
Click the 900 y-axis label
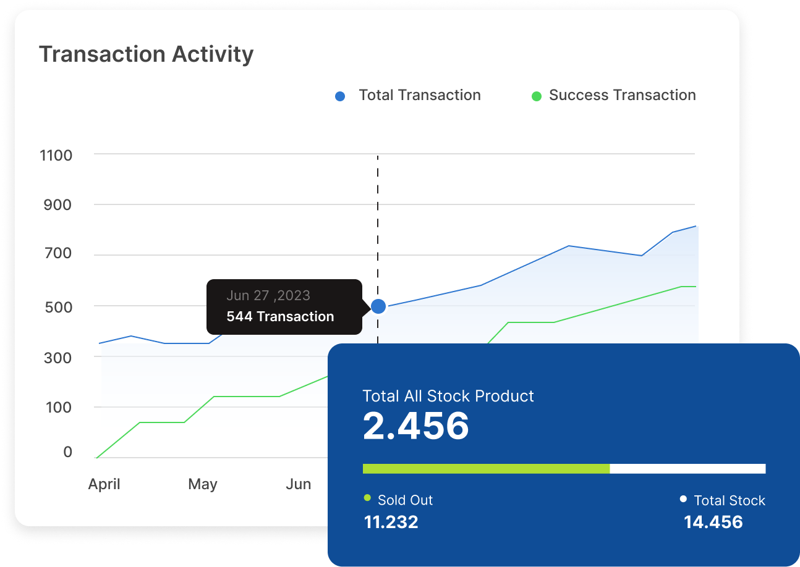coord(57,205)
